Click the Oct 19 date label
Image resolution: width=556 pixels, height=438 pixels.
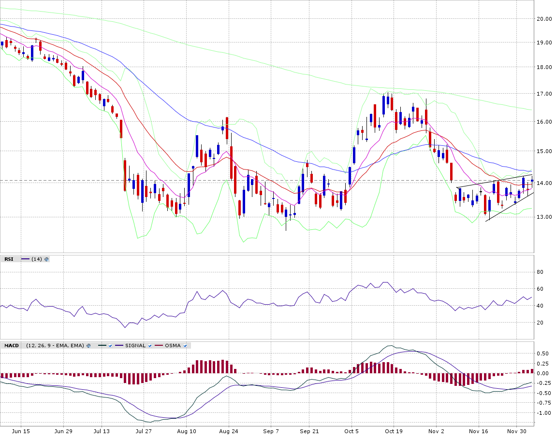[394, 431]
